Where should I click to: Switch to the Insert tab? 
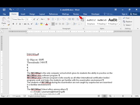[x=23, y=14]
